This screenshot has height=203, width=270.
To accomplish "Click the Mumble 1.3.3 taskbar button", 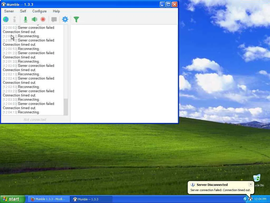I will (91, 199).
